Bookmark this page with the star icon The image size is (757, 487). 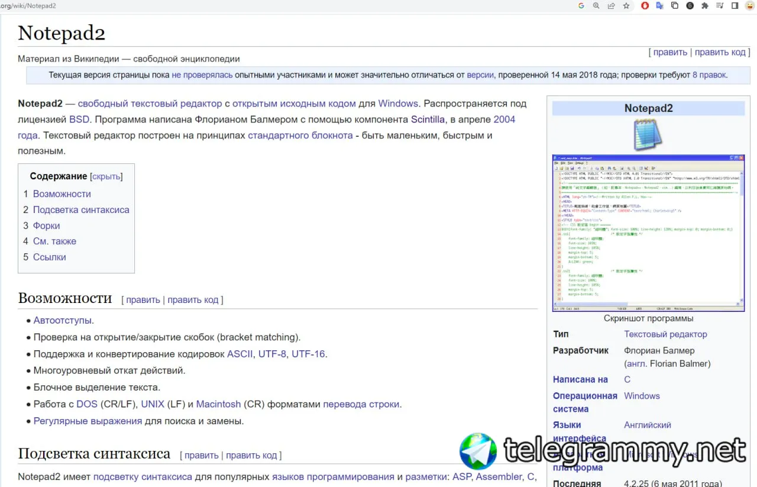pos(626,6)
